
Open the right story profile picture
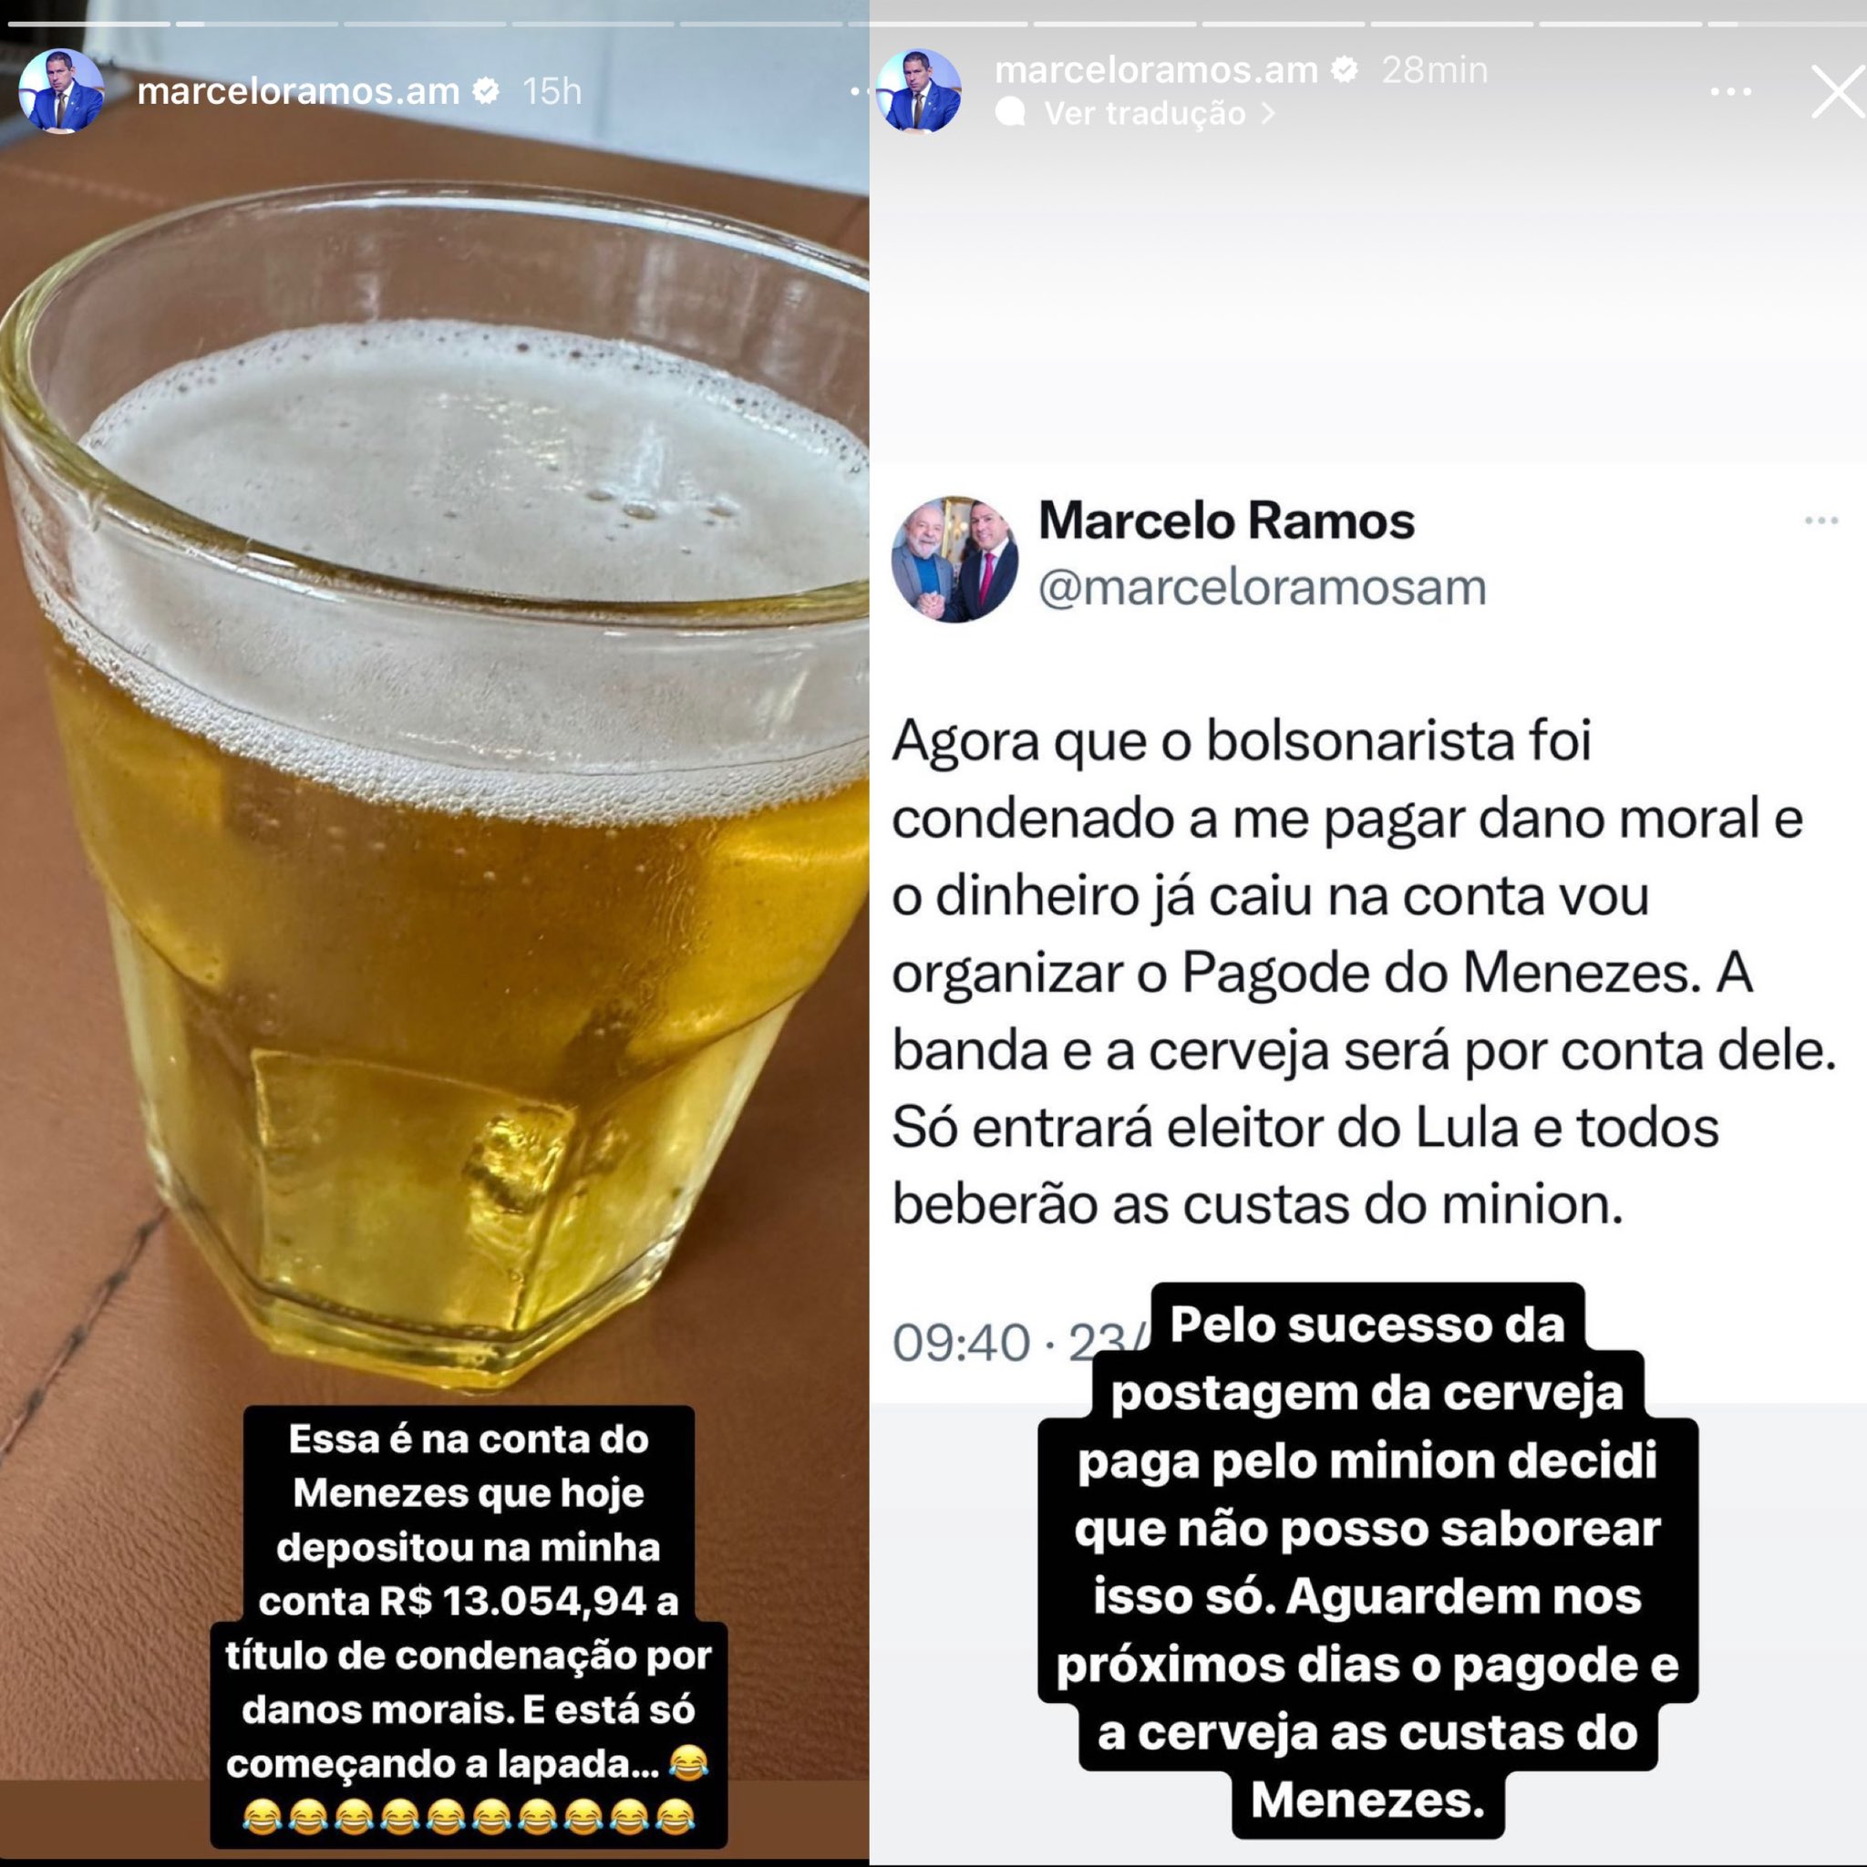pyautogui.click(x=918, y=91)
